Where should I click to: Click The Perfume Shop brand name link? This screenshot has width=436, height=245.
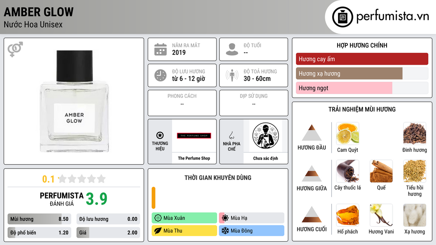[x=194, y=158]
